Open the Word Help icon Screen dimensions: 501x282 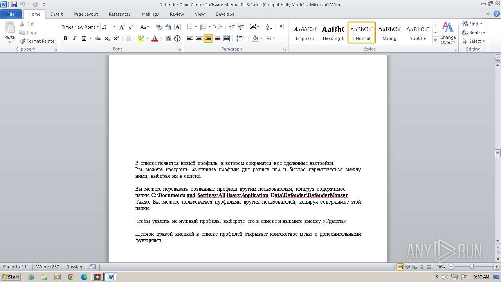tap(496, 14)
